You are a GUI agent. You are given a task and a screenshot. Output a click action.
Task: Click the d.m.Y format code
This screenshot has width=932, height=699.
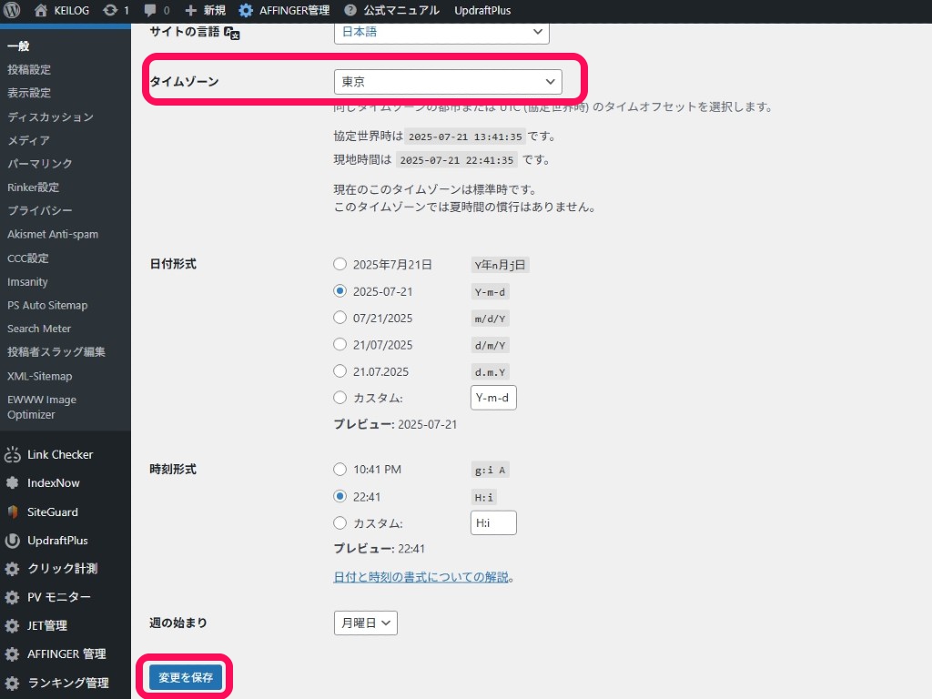click(x=490, y=372)
